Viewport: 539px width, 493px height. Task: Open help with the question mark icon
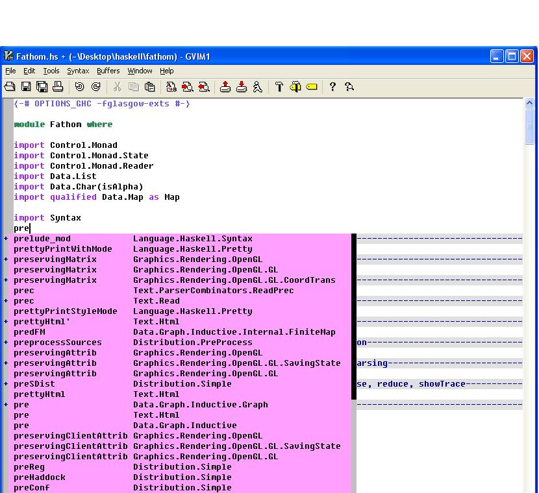(333, 86)
